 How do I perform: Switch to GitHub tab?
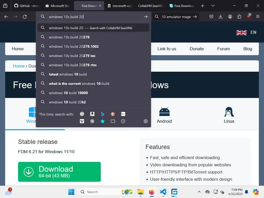(x=27, y=6)
